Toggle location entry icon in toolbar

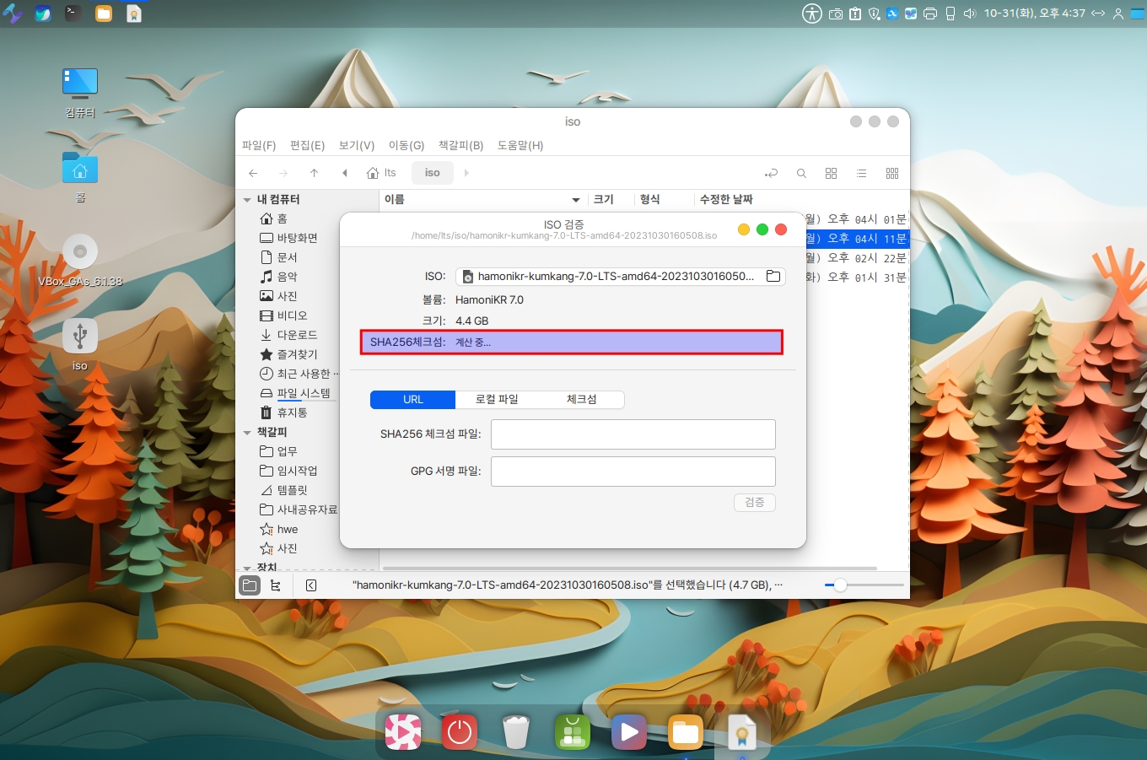[x=771, y=173]
